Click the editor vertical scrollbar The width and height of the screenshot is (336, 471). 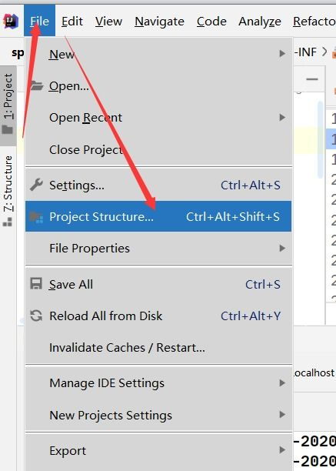point(321,139)
